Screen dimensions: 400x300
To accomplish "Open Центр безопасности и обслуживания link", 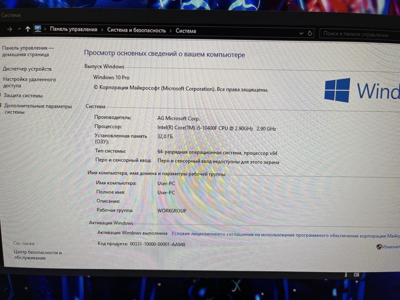I will coord(38,255).
